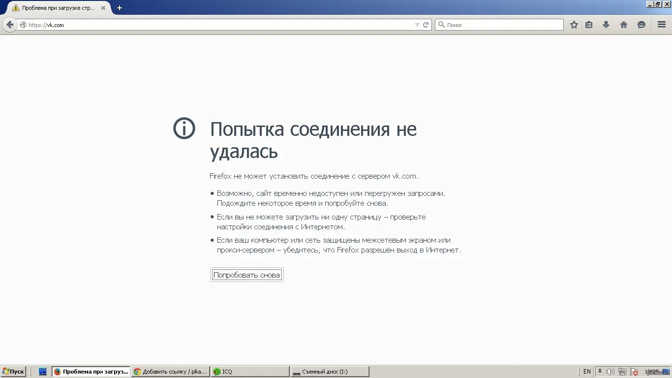Open the Hello chat smiley icon
The image size is (672, 378).
click(641, 25)
